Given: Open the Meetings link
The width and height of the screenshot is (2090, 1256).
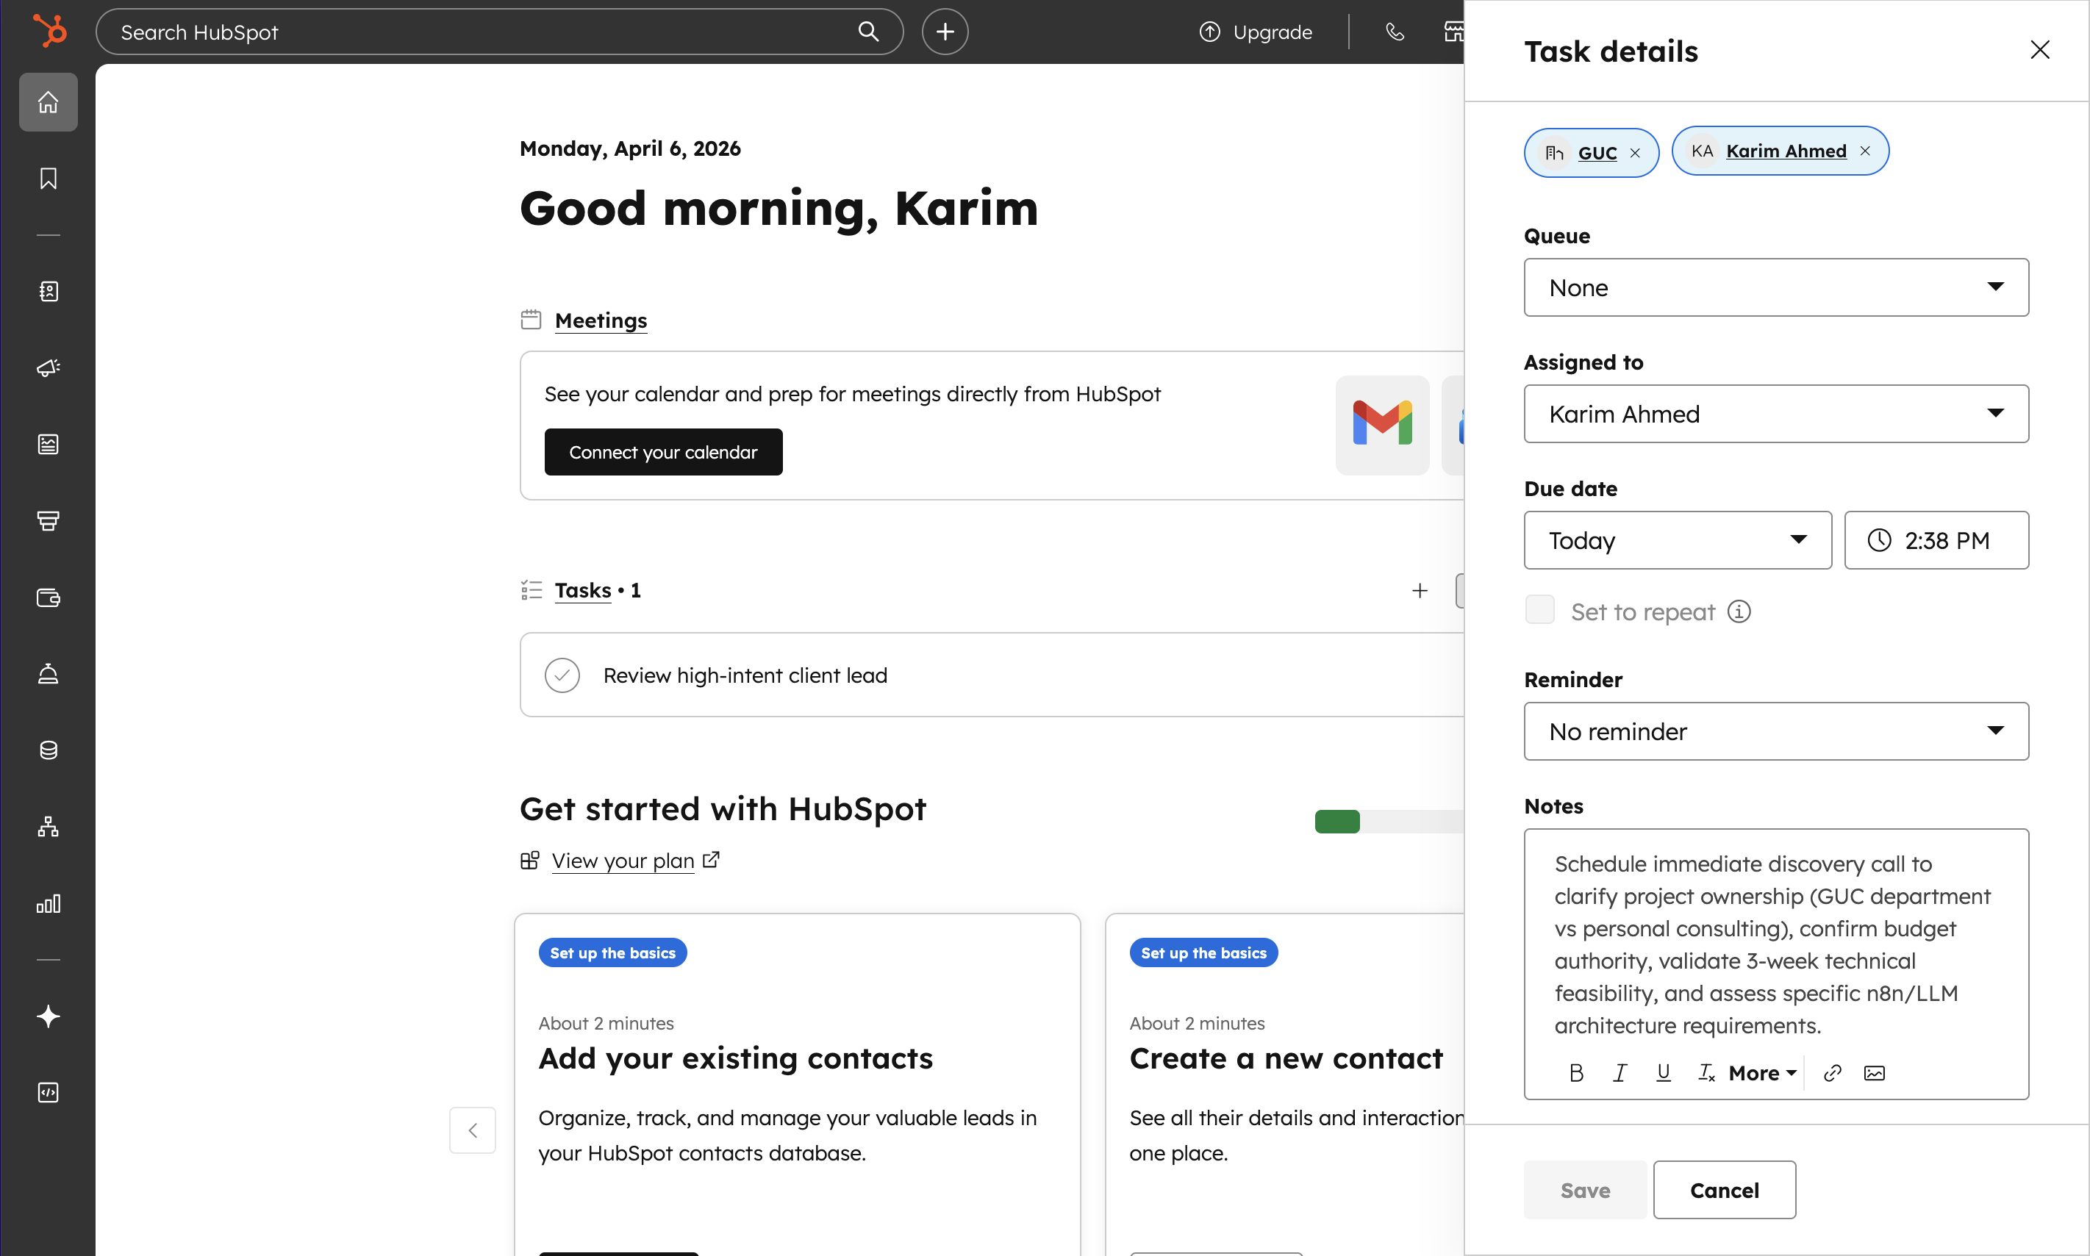Looking at the screenshot, I should coord(601,320).
